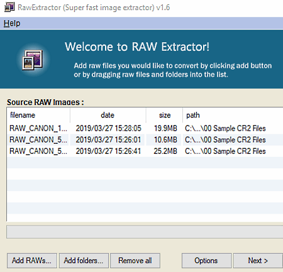Viewport: 283px width, 272px height.
Task: Click date 2019/03/27 15:28:05
Action: point(109,128)
